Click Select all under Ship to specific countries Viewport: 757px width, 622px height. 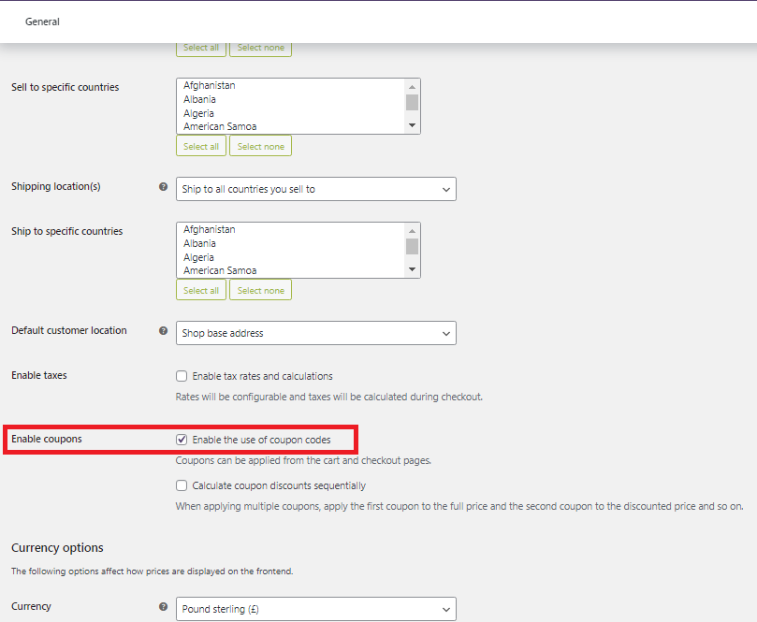(201, 291)
